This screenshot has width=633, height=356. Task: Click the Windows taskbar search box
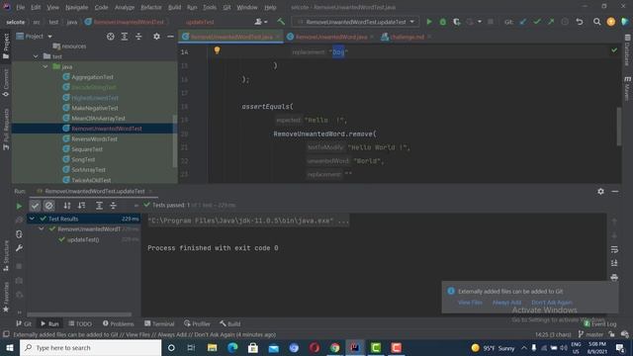(90, 347)
